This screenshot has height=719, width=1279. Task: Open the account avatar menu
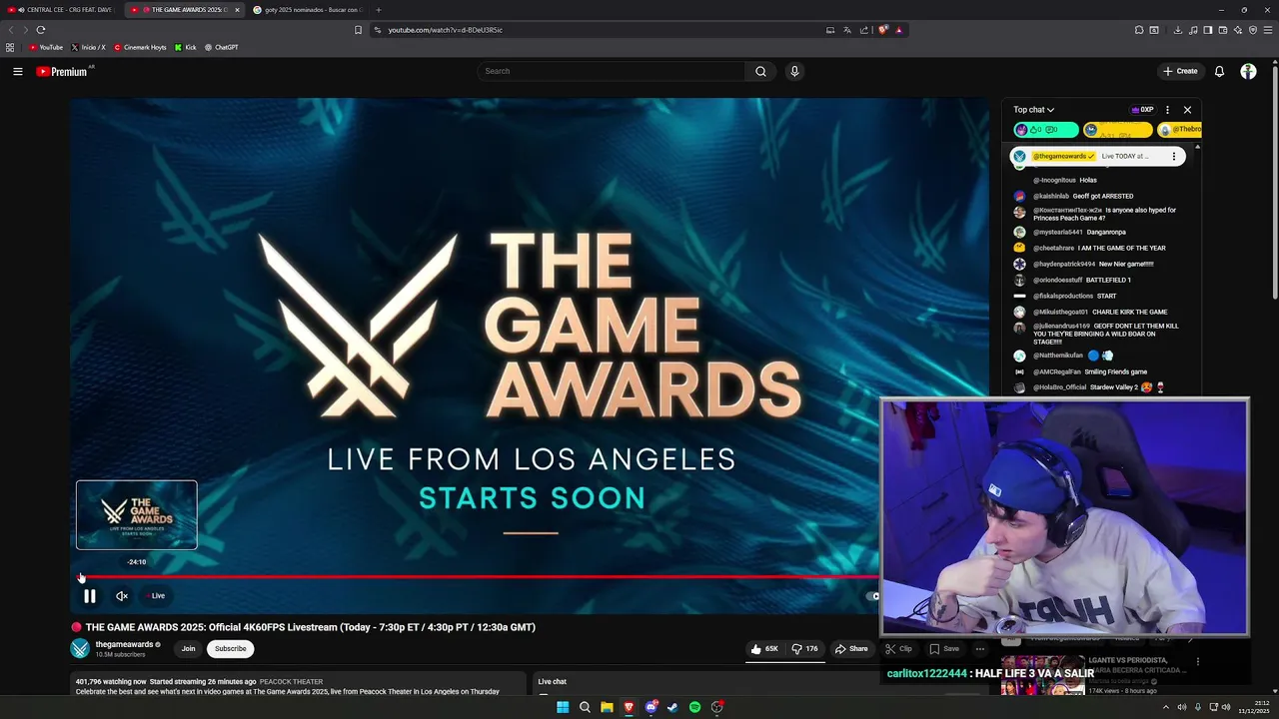(x=1248, y=71)
